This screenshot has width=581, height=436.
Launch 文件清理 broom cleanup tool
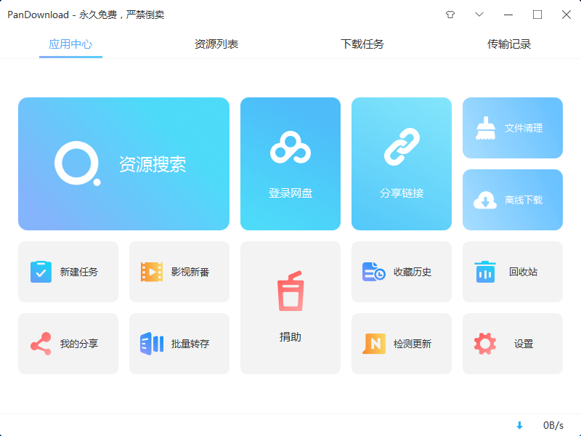(512, 128)
